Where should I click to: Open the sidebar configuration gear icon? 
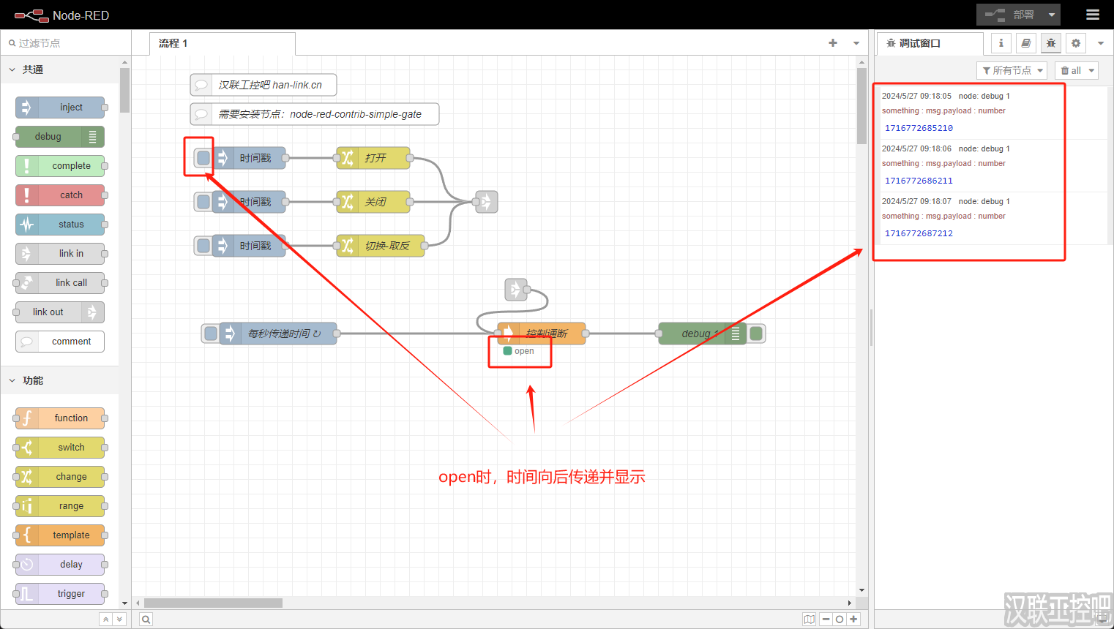tap(1076, 43)
